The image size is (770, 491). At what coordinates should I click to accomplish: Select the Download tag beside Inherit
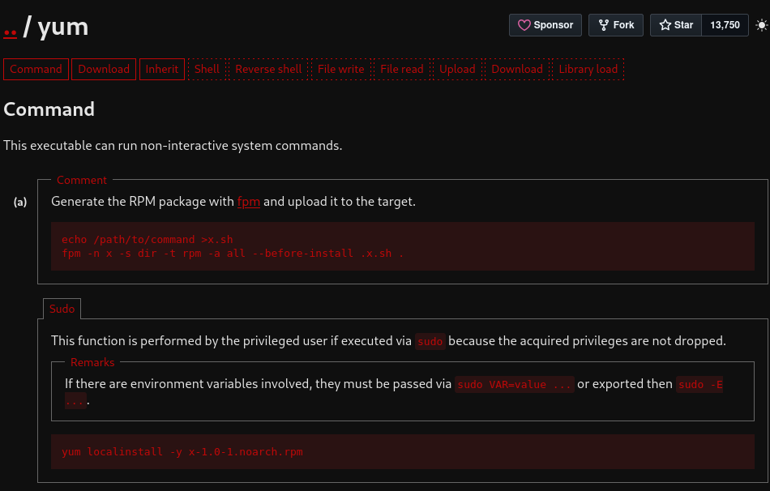point(104,69)
